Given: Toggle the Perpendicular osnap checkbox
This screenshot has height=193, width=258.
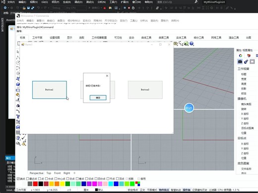Looking at the screenshot, I should coord(77,179).
